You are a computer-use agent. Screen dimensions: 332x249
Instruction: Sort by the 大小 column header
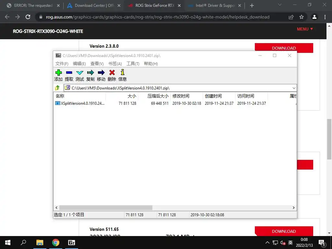tap(122, 96)
